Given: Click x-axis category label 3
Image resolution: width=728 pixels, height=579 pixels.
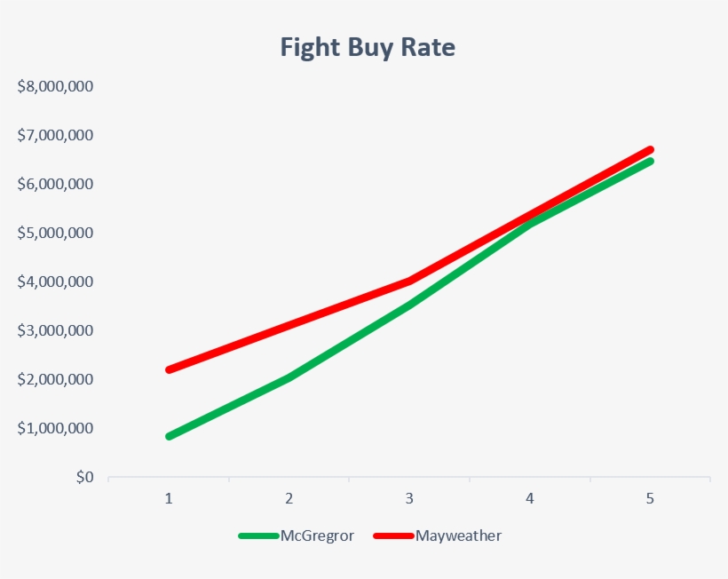Looking at the screenshot, I should coord(409,499).
